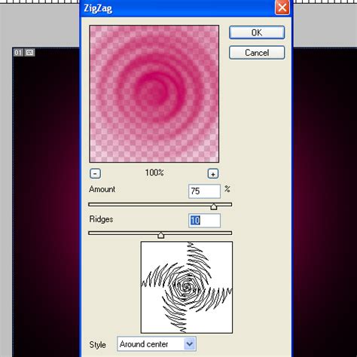Viewport: 357px width, 357px height.
Task: Expand the Style dropdown arrow
Action: tap(190, 344)
